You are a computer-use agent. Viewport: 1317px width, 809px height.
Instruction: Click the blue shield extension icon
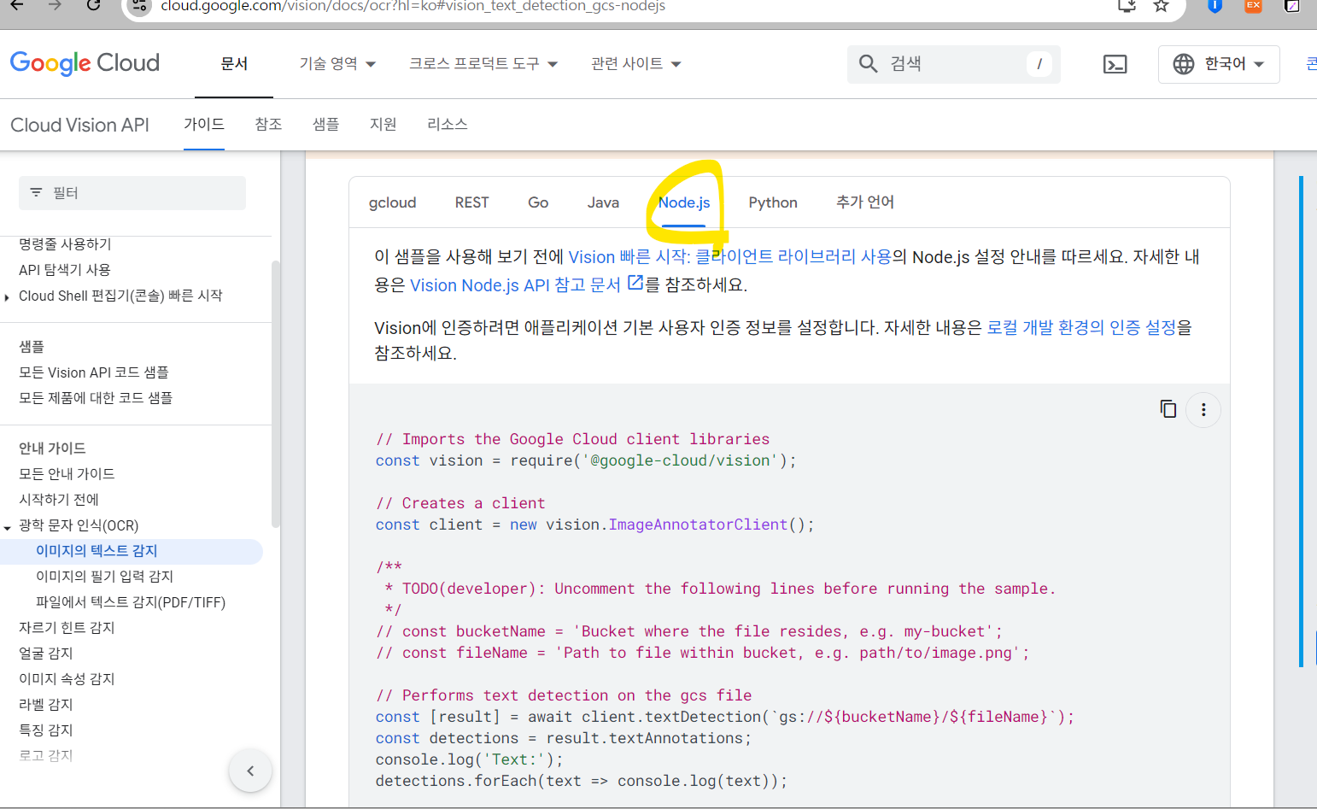click(x=1215, y=6)
